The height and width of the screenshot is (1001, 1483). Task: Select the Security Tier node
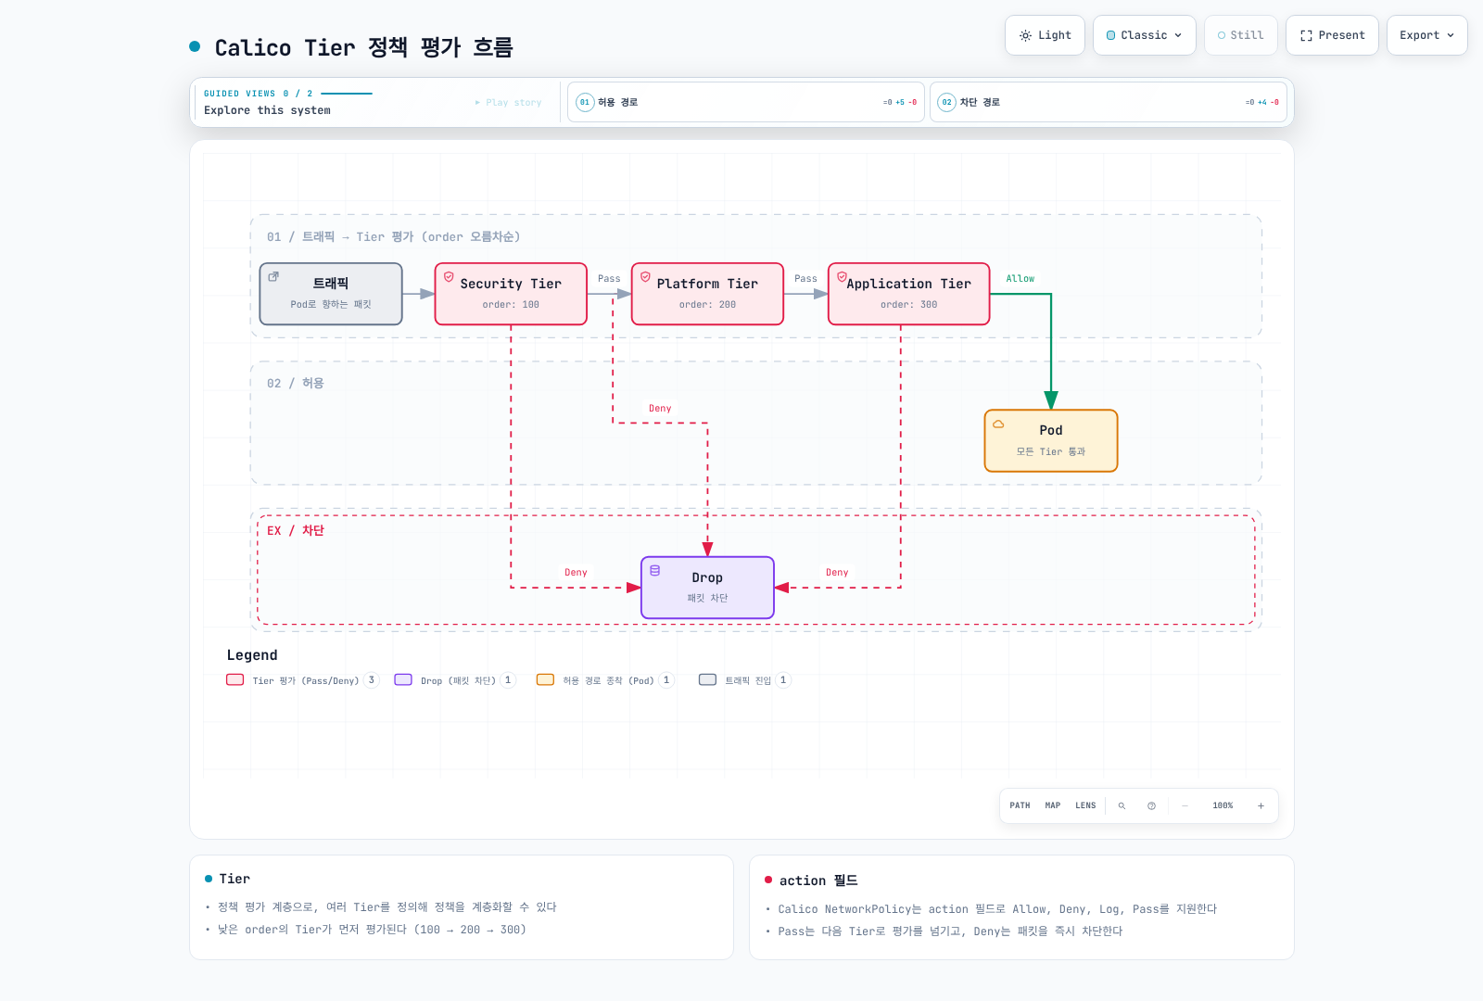tap(511, 294)
